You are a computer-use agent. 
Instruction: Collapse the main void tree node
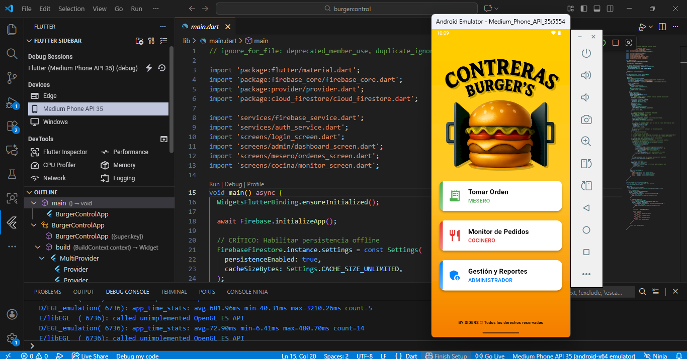(x=33, y=202)
